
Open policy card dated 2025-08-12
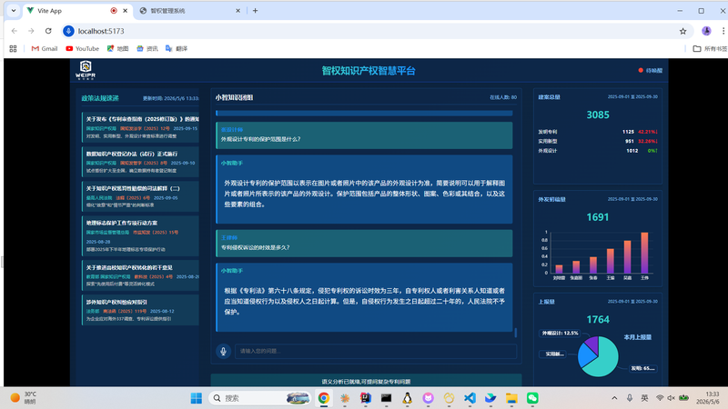click(x=140, y=310)
